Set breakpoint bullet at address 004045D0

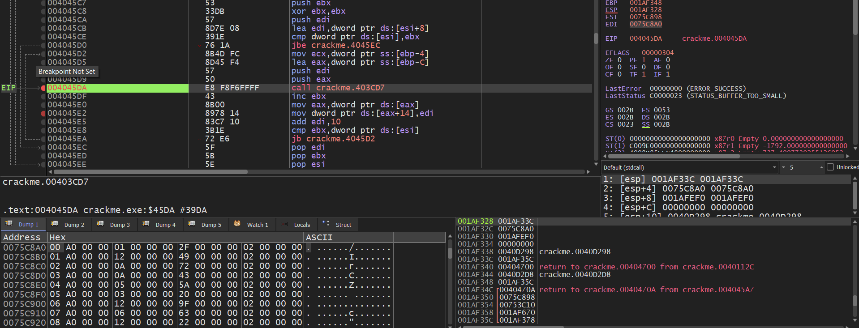coord(43,45)
